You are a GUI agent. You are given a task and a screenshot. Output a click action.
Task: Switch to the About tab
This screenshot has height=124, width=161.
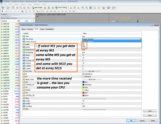click(24, 29)
